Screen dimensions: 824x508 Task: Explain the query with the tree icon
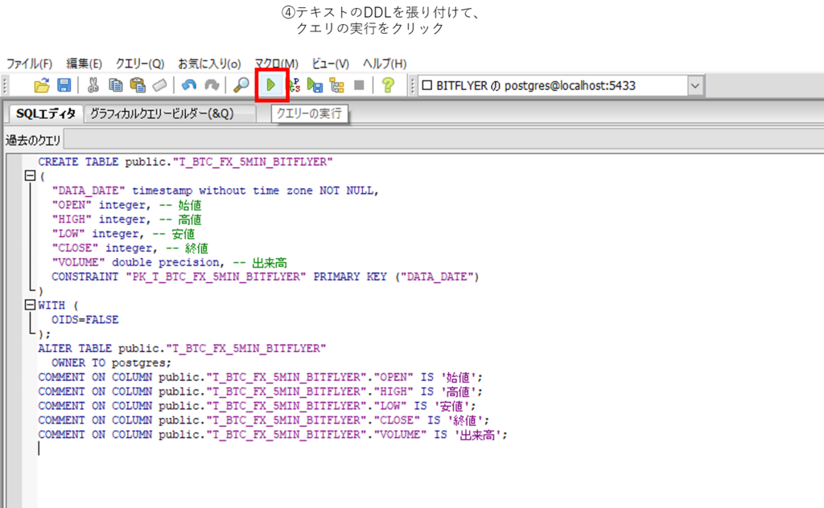click(337, 85)
